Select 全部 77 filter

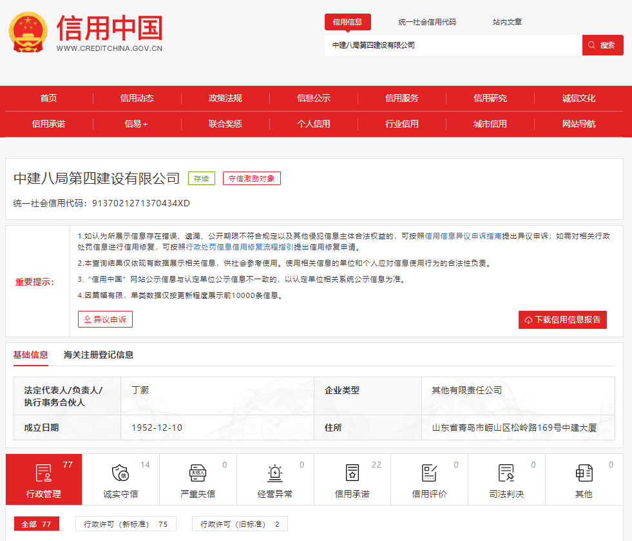coord(36,524)
